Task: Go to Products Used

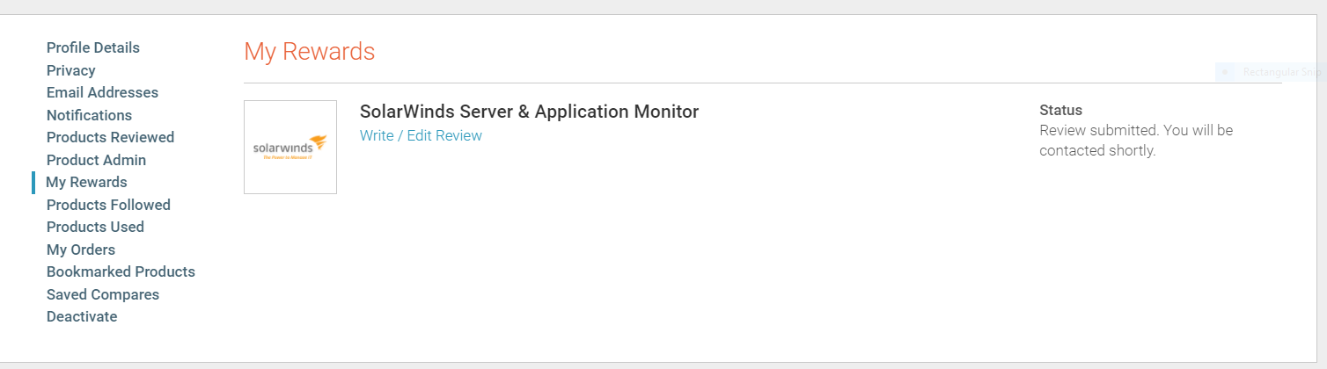Action: click(95, 227)
